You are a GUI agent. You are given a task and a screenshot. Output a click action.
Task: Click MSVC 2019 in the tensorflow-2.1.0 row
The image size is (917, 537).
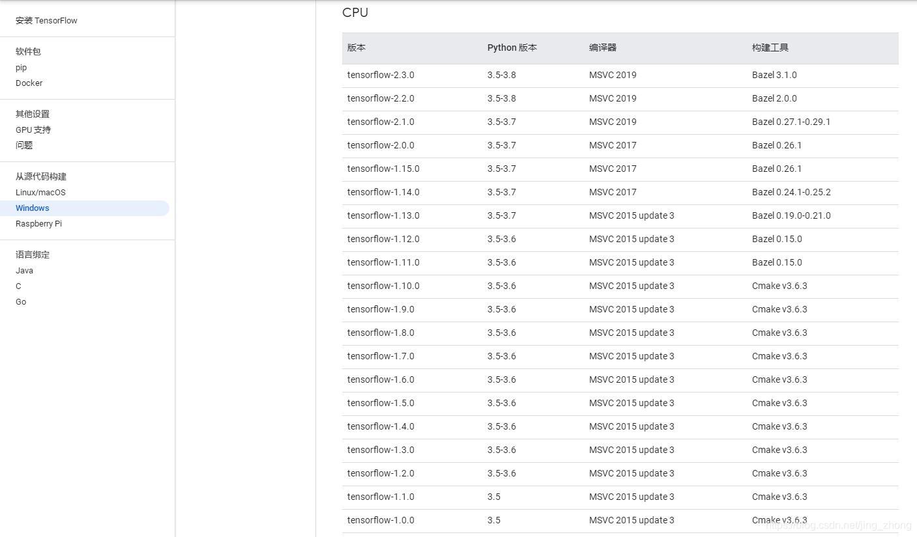tap(613, 122)
